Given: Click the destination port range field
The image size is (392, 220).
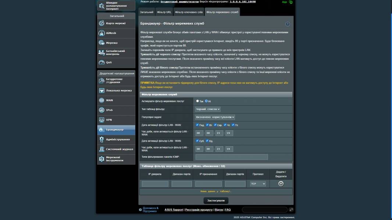Looking at the screenshot, I should [235, 184].
